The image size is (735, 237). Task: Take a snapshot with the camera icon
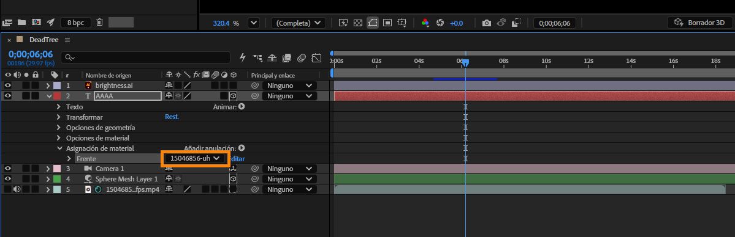click(x=487, y=23)
